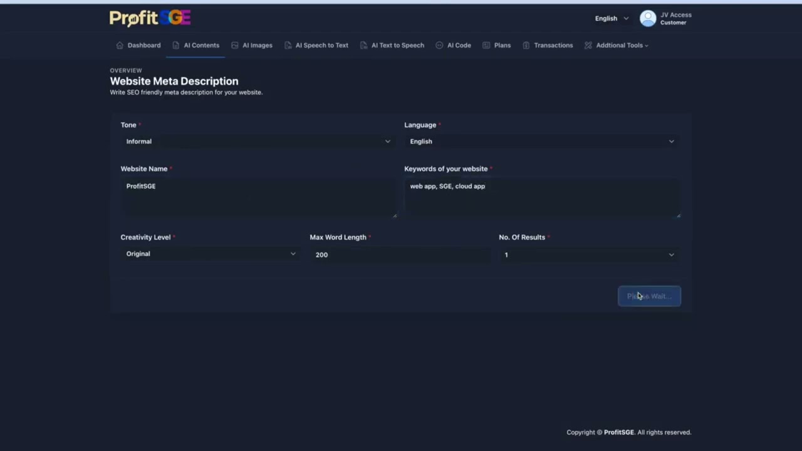Switch to AI Speech to Text
Image resolution: width=802 pixels, height=451 pixels.
pyautogui.click(x=316, y=45)
